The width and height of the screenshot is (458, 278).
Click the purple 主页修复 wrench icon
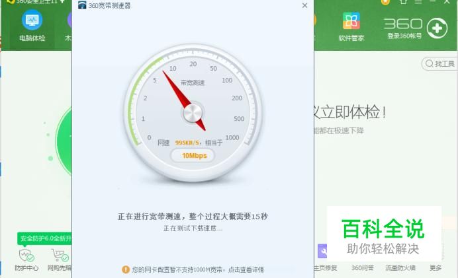pos(322,251)
